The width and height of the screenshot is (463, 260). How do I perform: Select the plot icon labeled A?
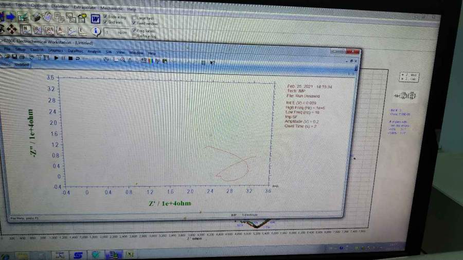[x=61, y=30]
